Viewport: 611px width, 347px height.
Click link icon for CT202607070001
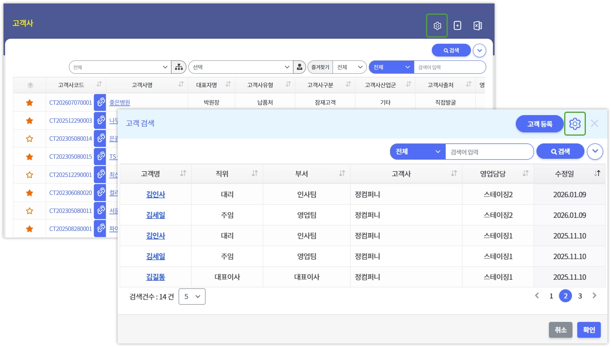(100, 102)
